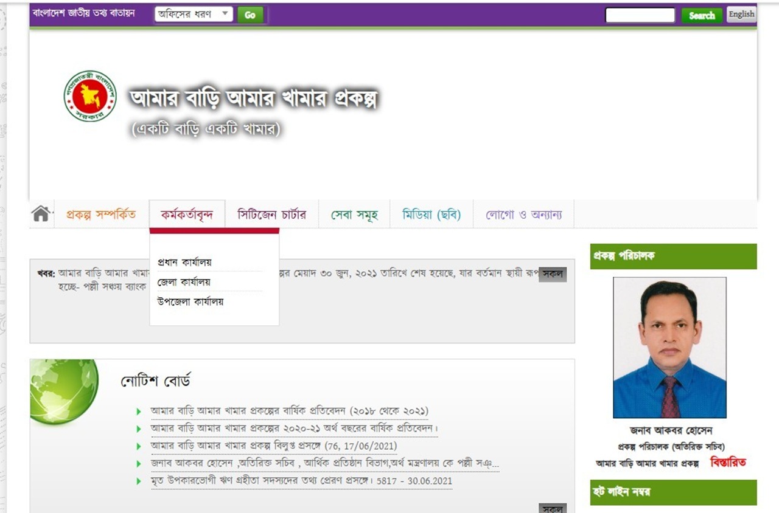Screen dimensions: 779x513
Task: Click the project director's photo
Action: pyautogui.click(x=669, y=347)
